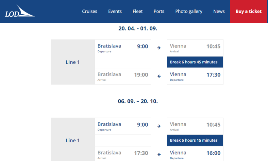Viewport: 268px width, 161px height.
Task: Click the left arrow in first timetable
Action: pos(159,76)
